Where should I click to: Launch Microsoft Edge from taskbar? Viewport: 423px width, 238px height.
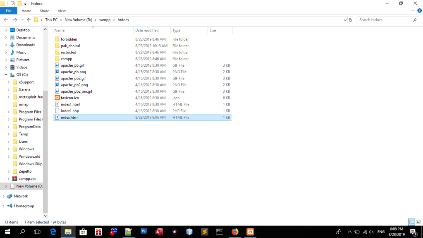pos(53,232)
